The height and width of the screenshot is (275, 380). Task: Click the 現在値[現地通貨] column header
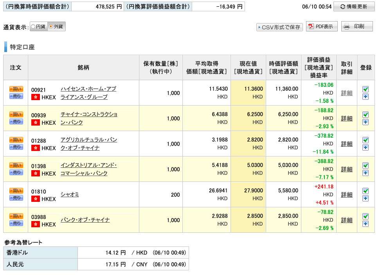pos(248,68)
